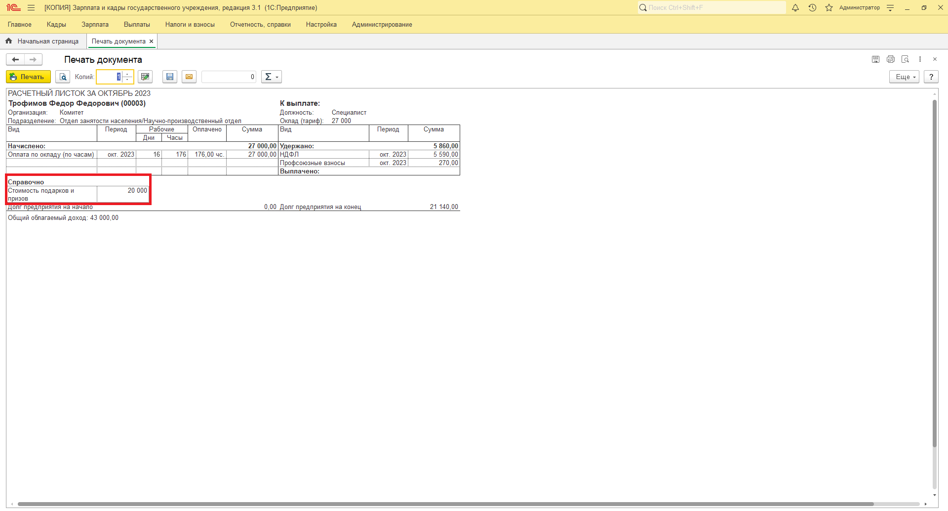Open the Выплаты menu
The image size is (948, 511).
point(137,24)
